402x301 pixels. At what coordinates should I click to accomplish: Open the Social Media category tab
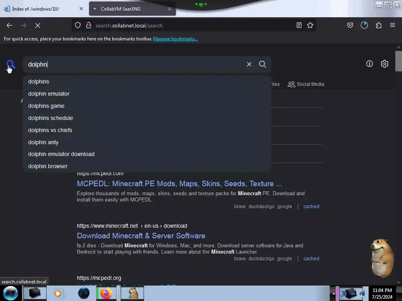click(x=306, y=84)
